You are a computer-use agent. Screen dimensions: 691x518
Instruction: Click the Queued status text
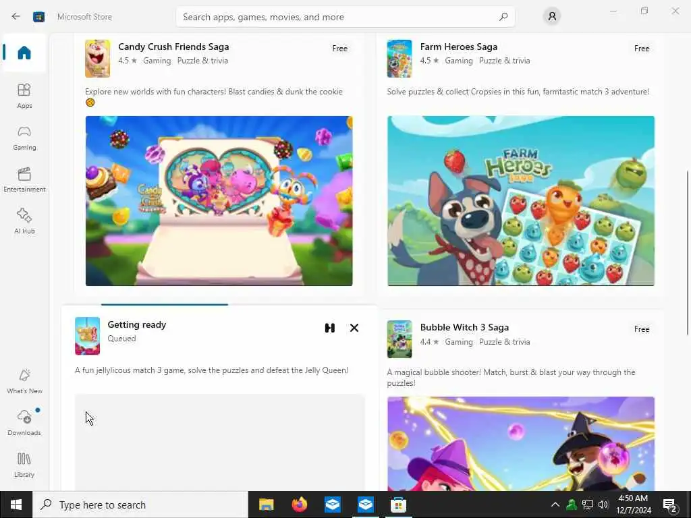click(121, 339)
